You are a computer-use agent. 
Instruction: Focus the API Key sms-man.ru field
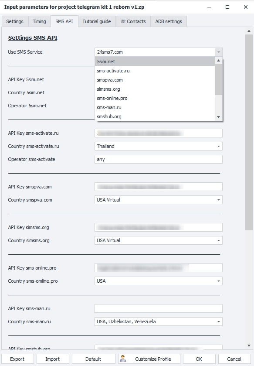159,308
